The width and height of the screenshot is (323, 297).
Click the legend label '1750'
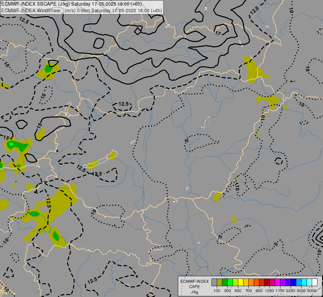coord(280,291)
